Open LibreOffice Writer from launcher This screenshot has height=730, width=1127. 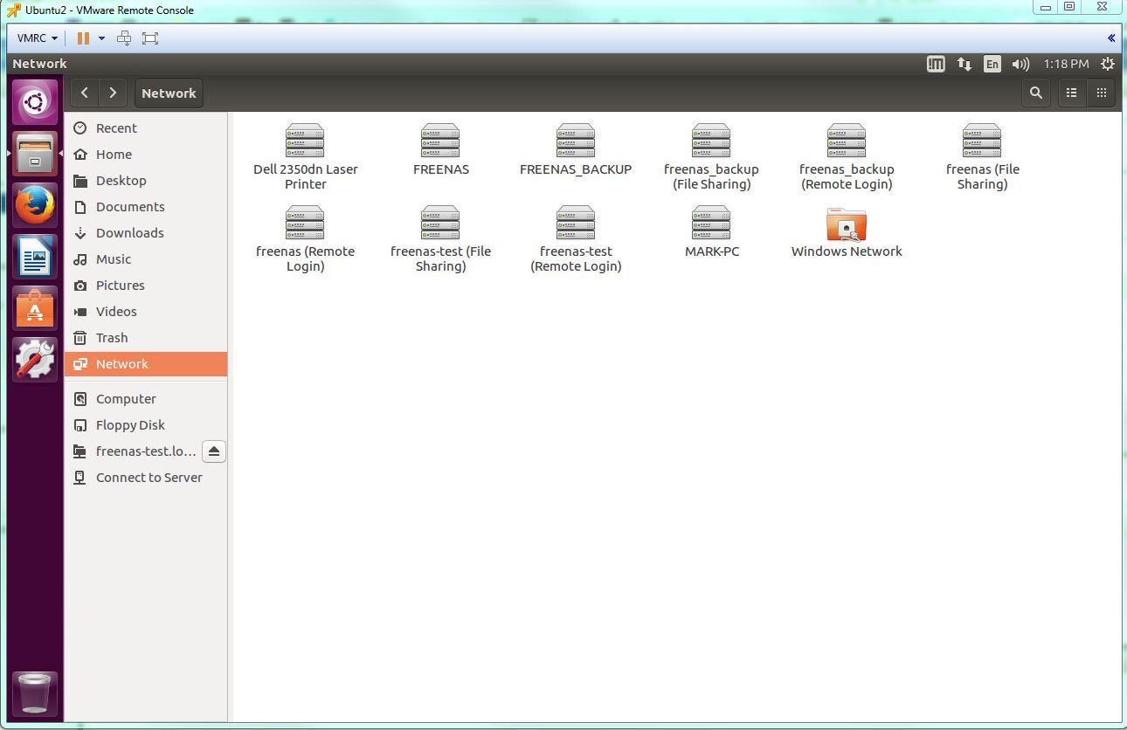35,257
